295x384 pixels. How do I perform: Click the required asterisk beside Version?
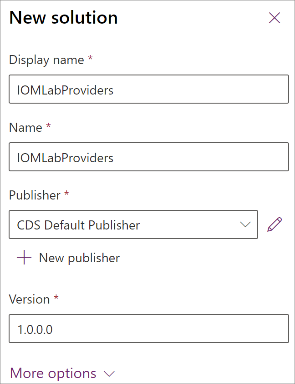pyautogui.click(x=56, y=298)
